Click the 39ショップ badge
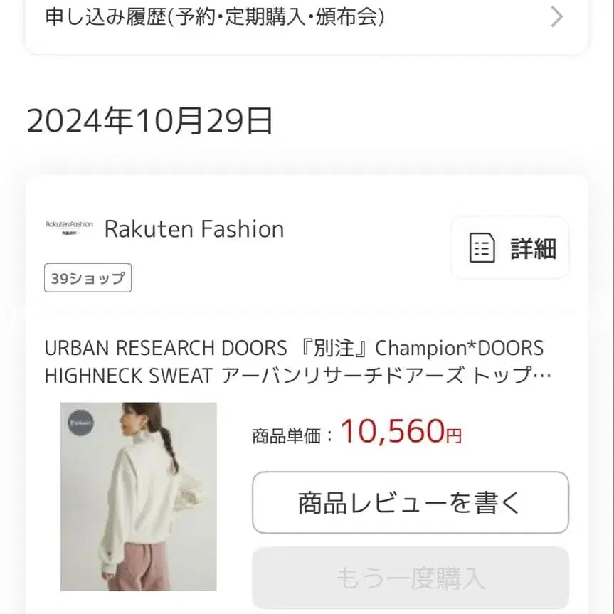Screen dimensions: 614x614 tap(88, 278)
